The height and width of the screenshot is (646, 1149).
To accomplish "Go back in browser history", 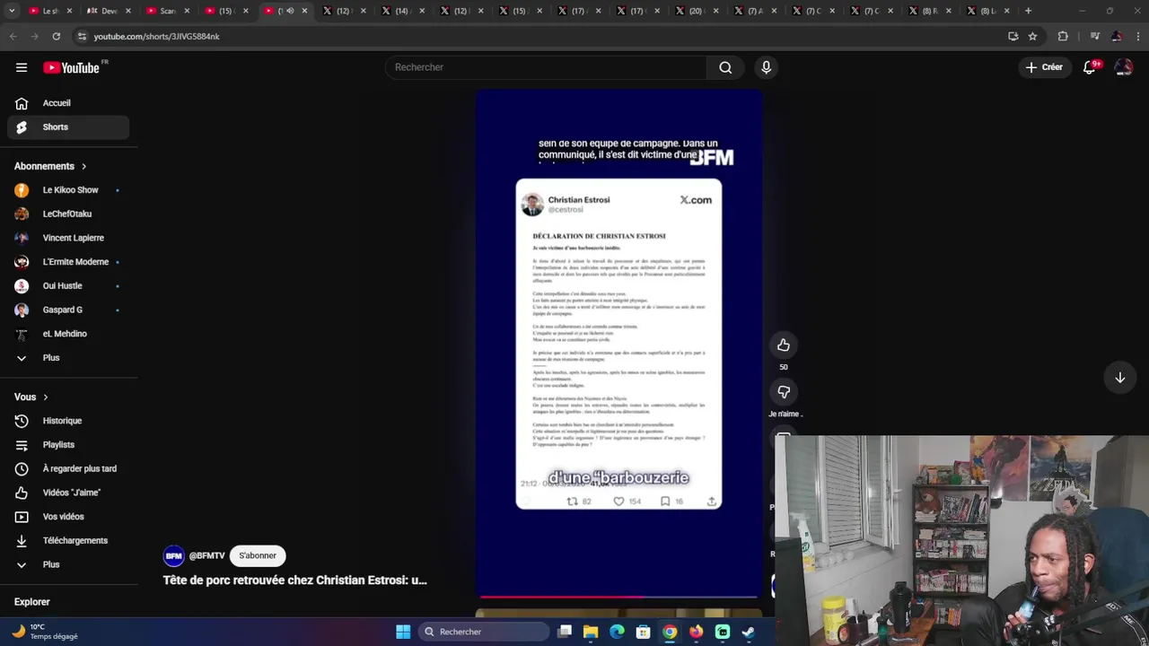I will coord(13,36).
